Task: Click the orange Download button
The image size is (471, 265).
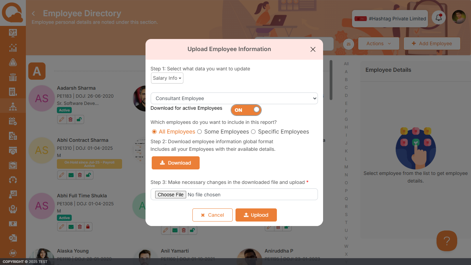Action: point(176,163)
